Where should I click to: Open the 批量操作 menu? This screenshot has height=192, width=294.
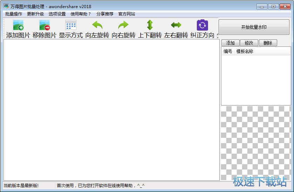pyautogui.click(x=14, y=14)
